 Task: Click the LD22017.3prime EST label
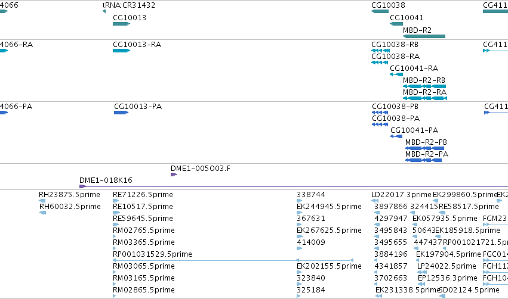[x=401, y=195]
